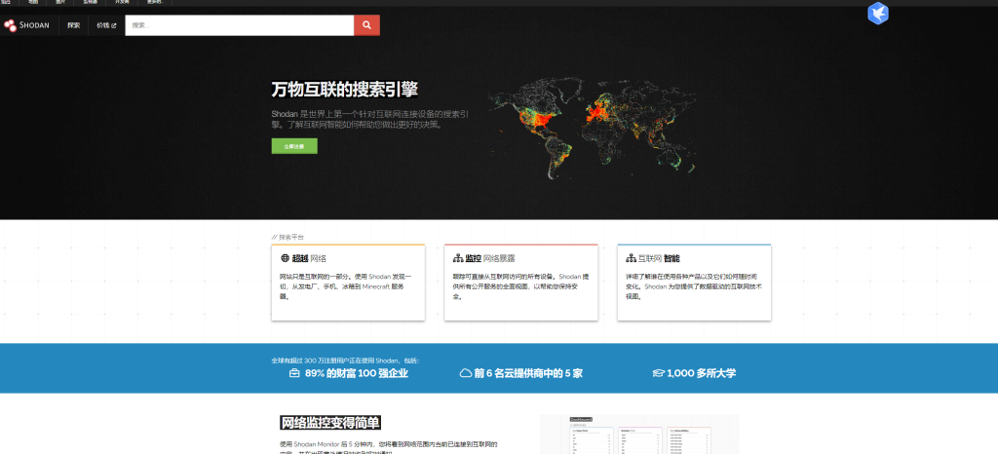998x454 pixels.
Task: Click the cloud icon in blue banner
Action: pyautogui.click(x=465, y=373)
